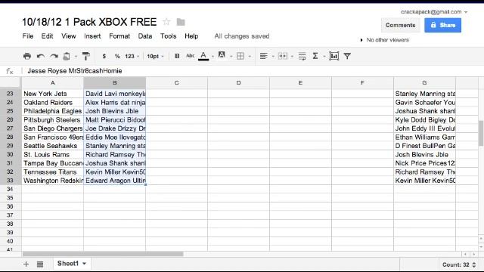
Task: Open account dropdown next to crackapack@gmail.com
Action: click(x=466, y=12)
